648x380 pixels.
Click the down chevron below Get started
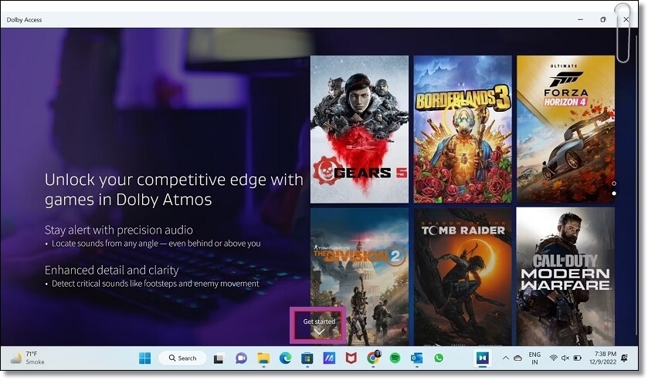[x=319, y=331]
